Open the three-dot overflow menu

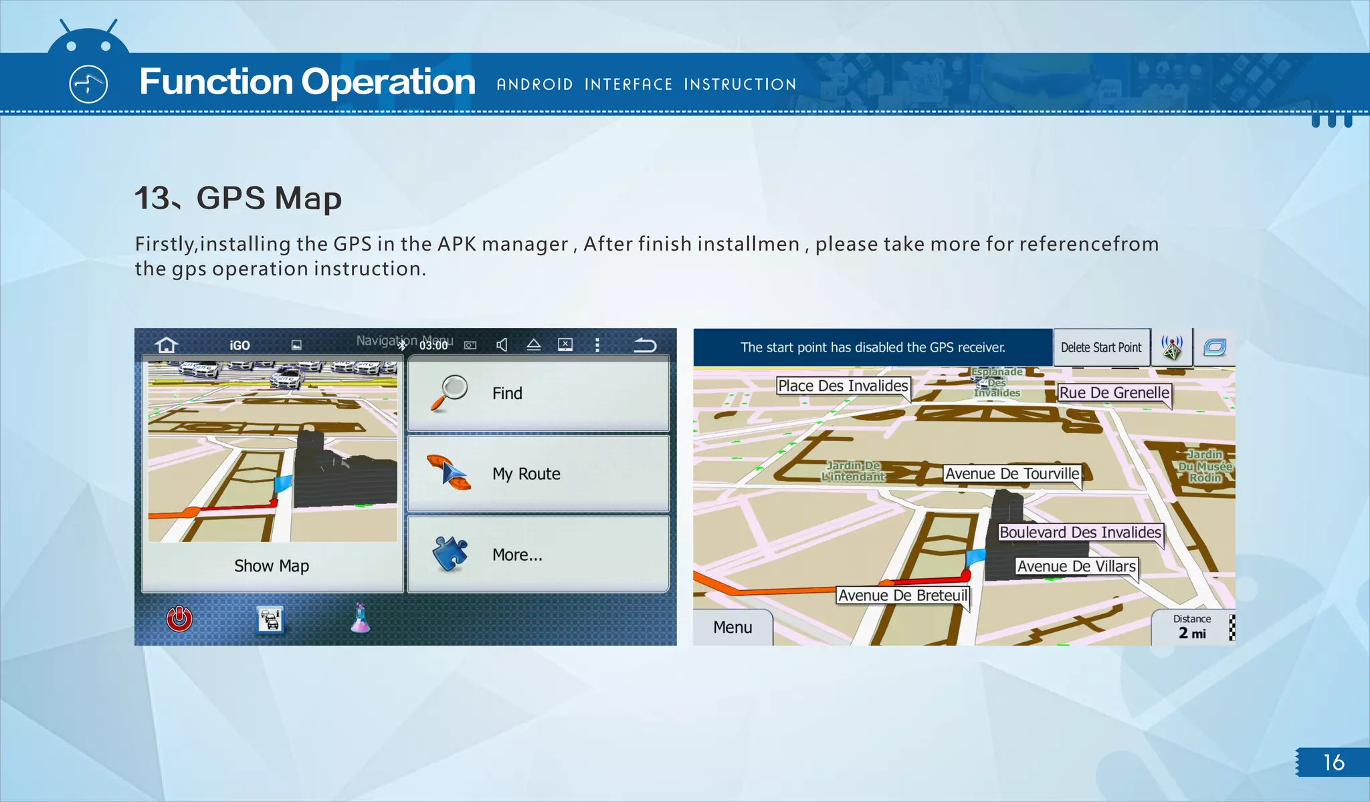597,345
